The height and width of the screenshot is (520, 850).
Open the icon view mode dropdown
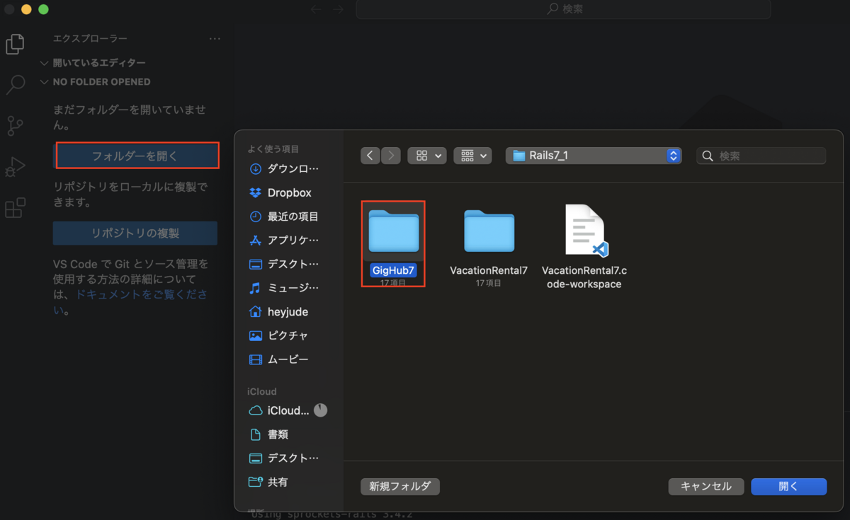click(427, 156)
